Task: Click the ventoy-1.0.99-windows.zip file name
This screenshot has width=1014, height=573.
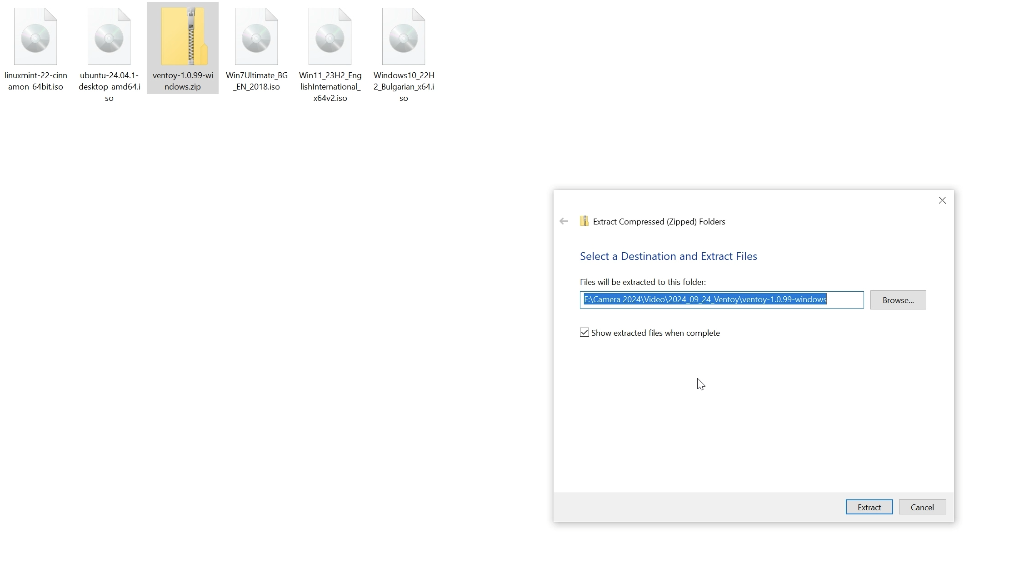Action: pyautogui.click(x=183, y=81)
